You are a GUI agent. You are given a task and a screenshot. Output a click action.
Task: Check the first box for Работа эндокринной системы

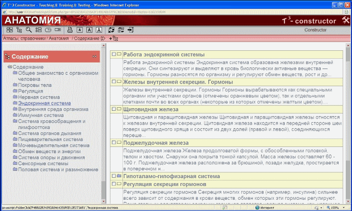113,55
